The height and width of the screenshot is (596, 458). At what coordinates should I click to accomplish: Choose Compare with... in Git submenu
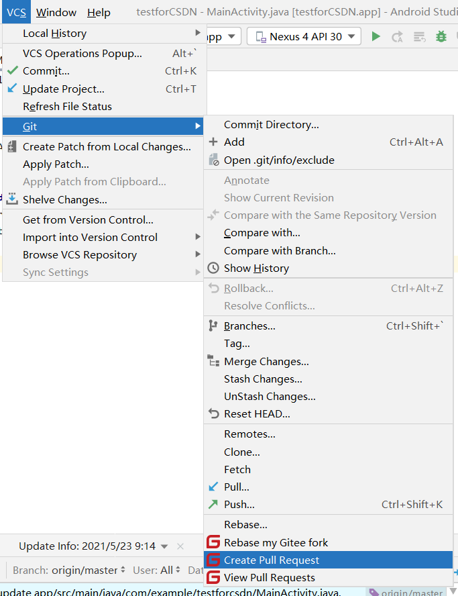click(329, 233)
